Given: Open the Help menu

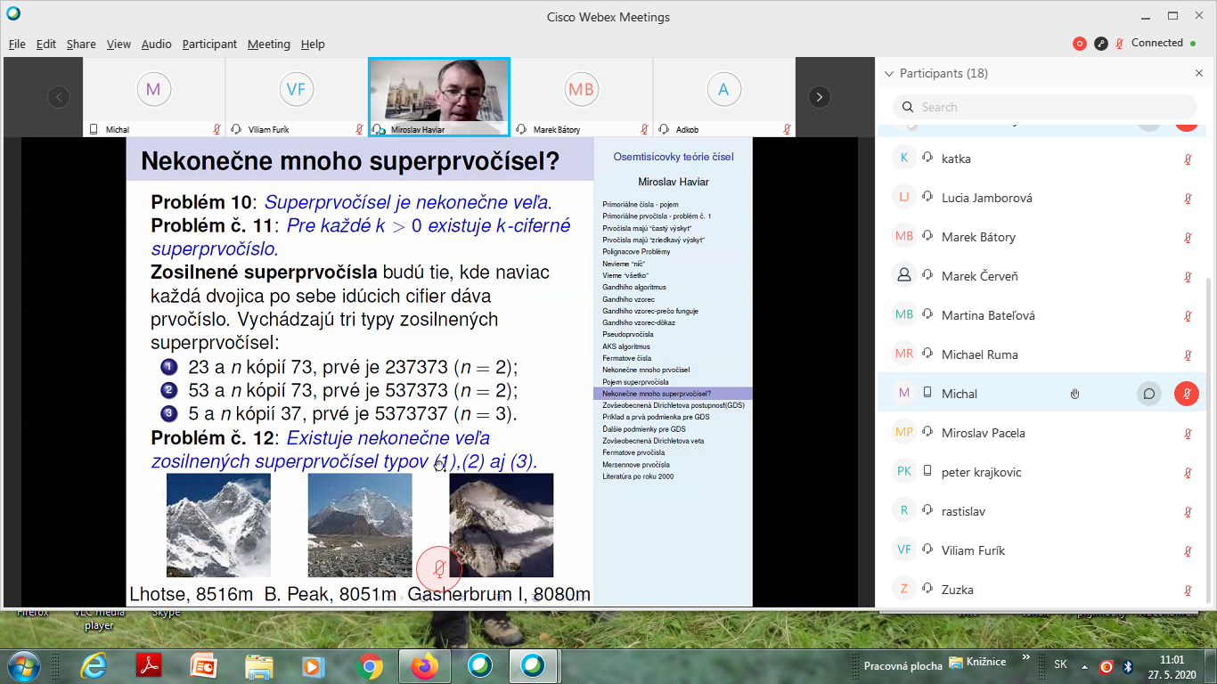Looking at the screenshot, I should tap(313, 44).
